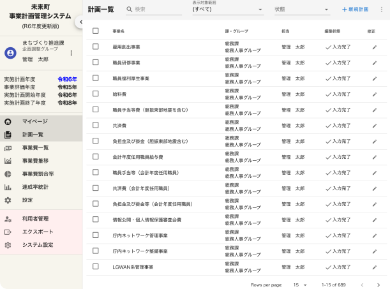Viewport: 390px width, 289px height.
Task: Edit 情報公開・個人情報保護審査会費 with pencil icon
Action: coord(375,220)
